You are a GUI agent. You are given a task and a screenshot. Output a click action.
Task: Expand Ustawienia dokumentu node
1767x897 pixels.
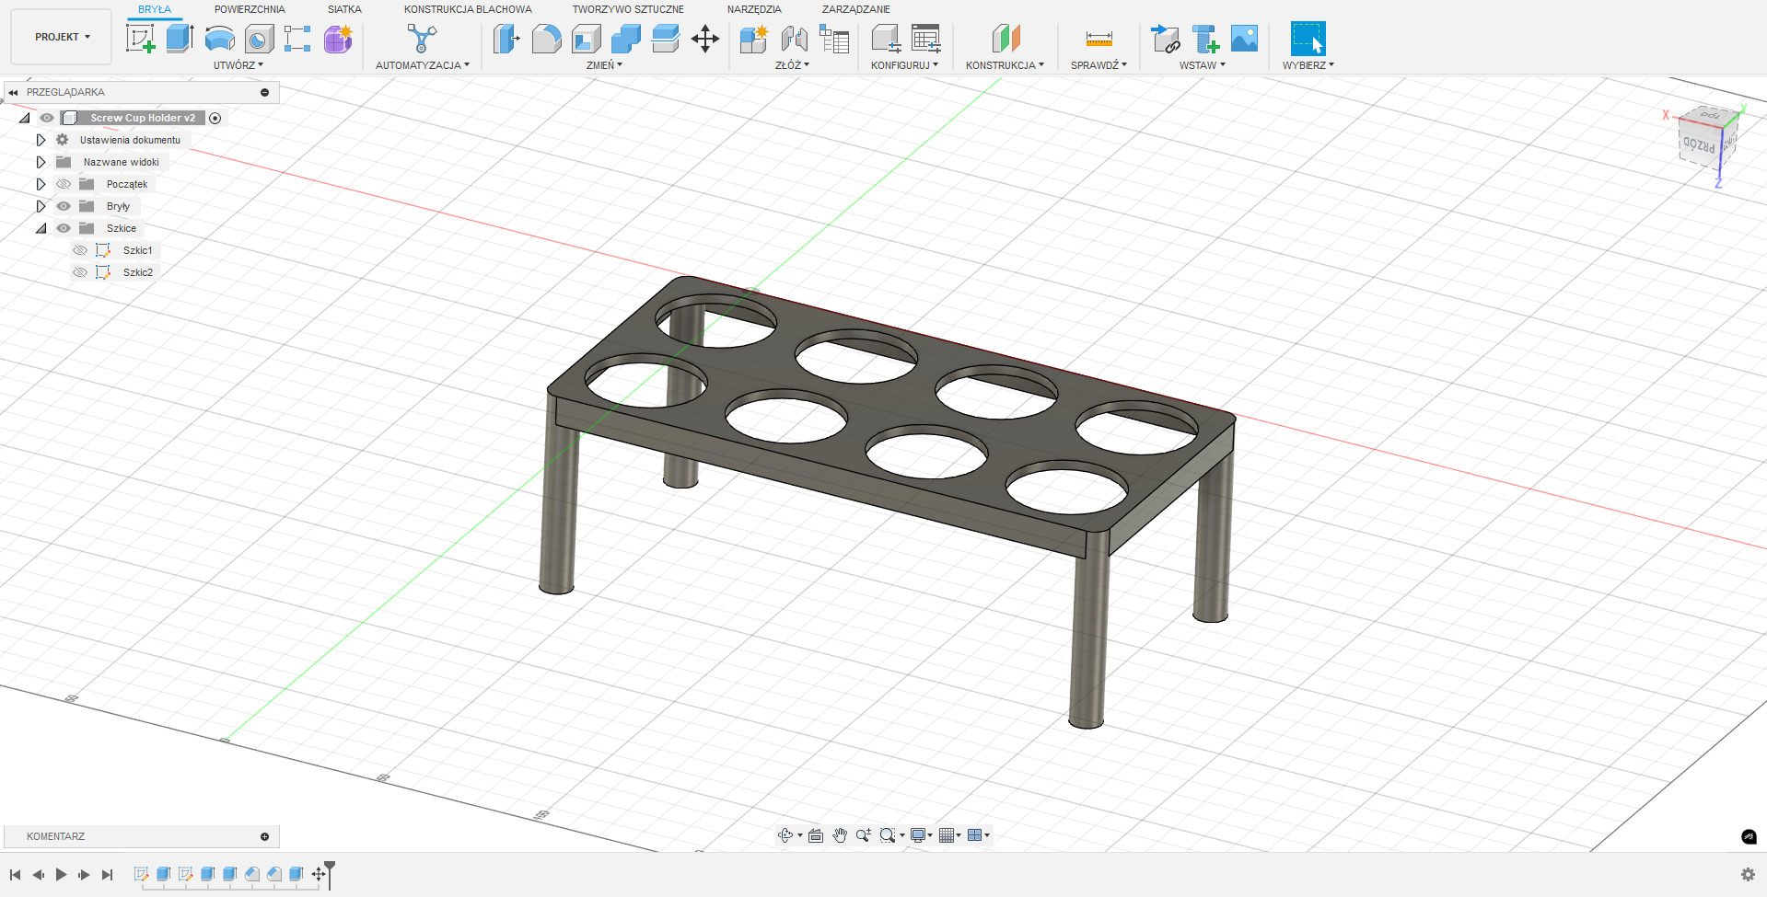(x=41, y=140)
